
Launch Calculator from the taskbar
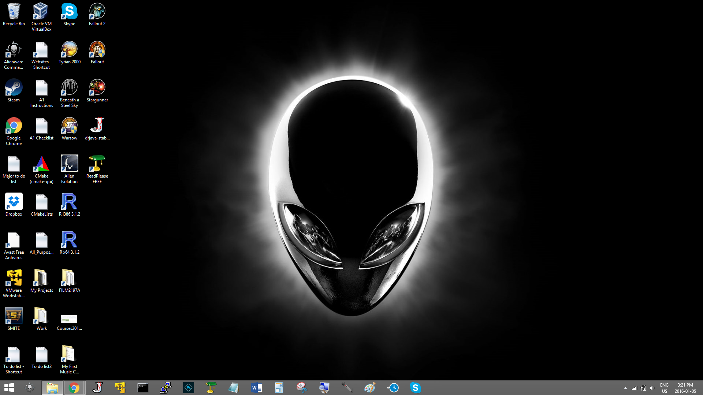(279, 388)
